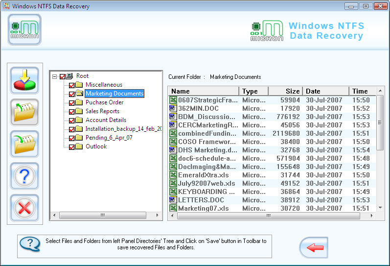Click tree panel scroll right arrow
This screenshot has width=390, height=266.
tap(157, 215)
